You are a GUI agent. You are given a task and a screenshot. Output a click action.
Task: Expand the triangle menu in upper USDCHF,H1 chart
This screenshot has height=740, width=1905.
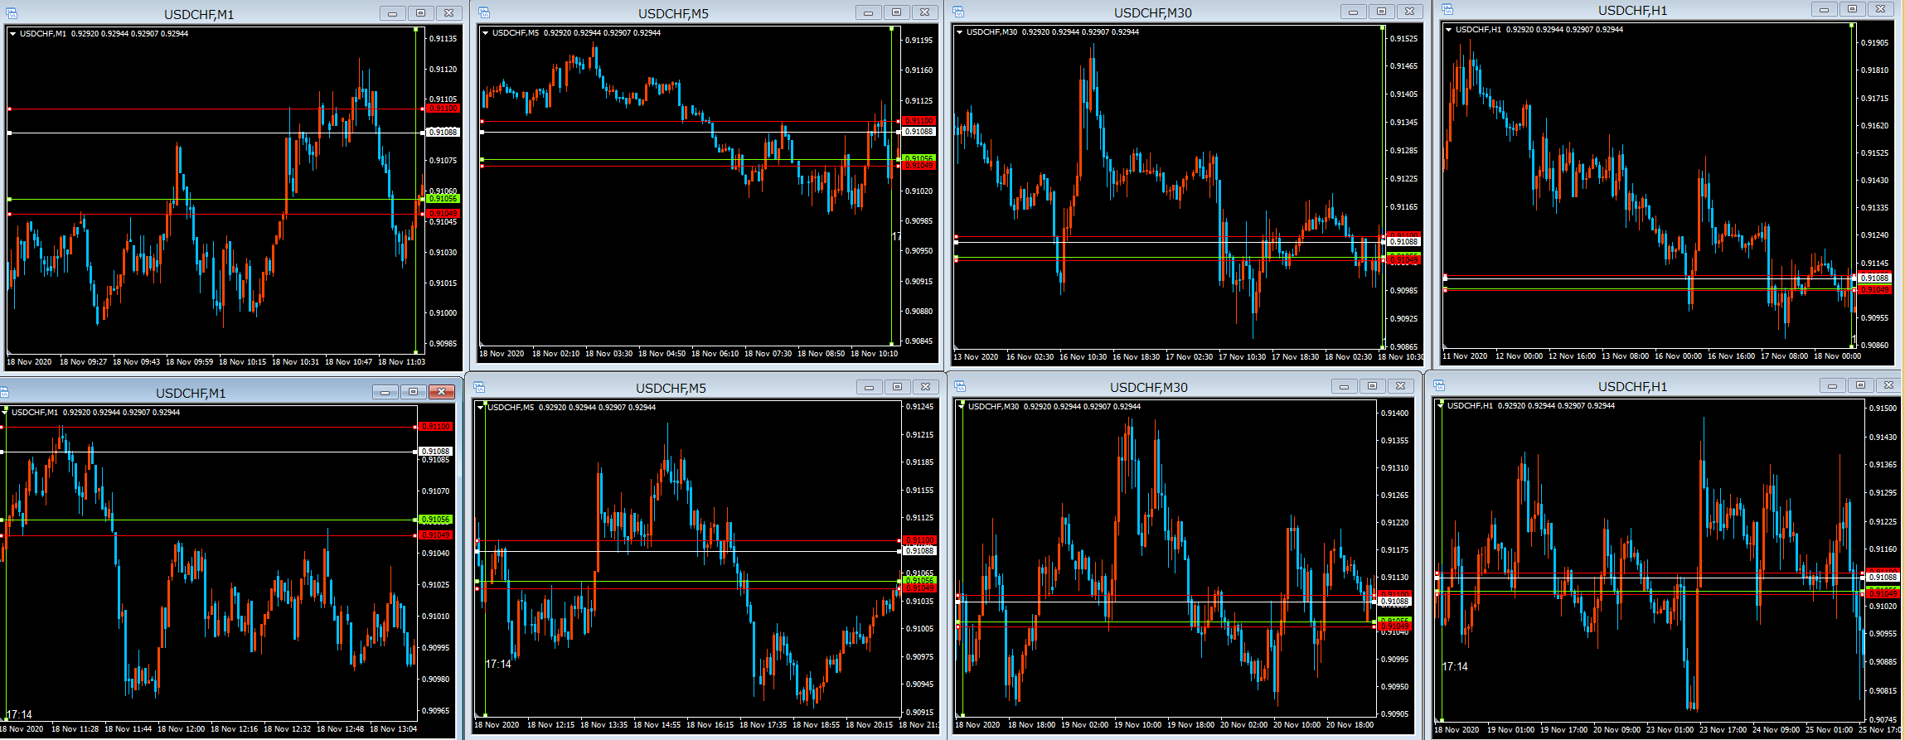[1448, 30]
